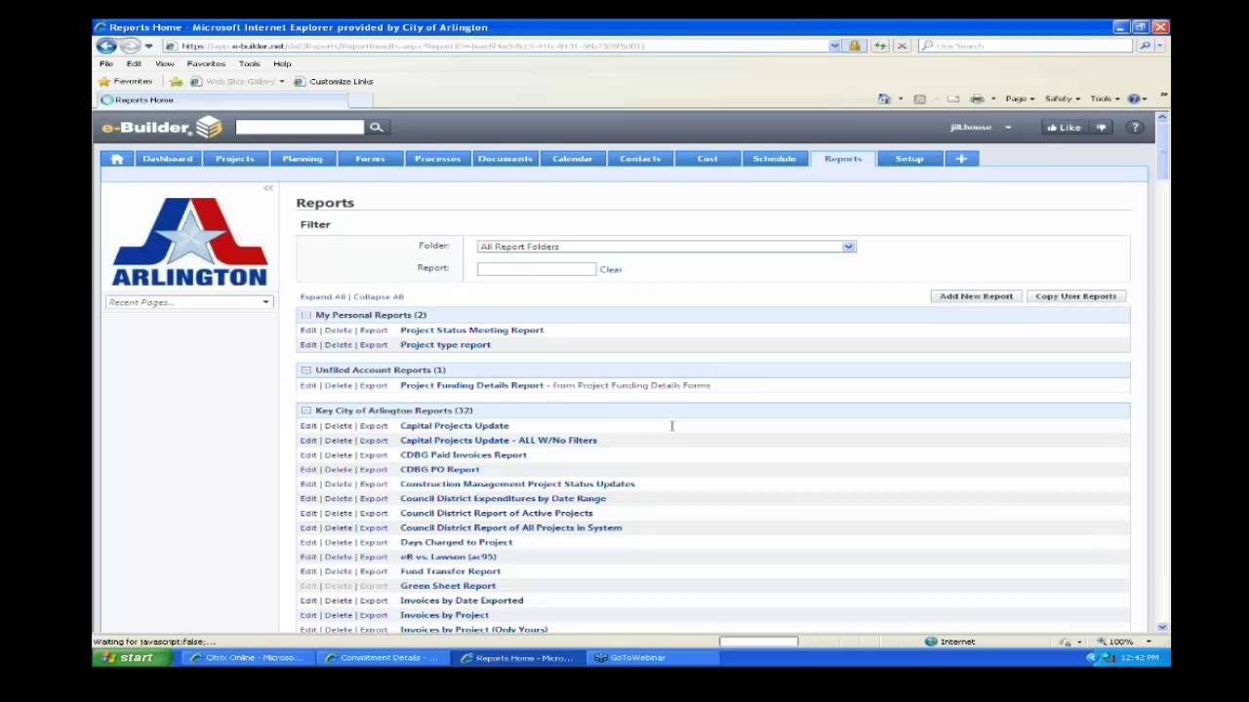1249x702 pixels.
Task: Click the page vertical scrollbar down arrow
Action: (1162, 627)
